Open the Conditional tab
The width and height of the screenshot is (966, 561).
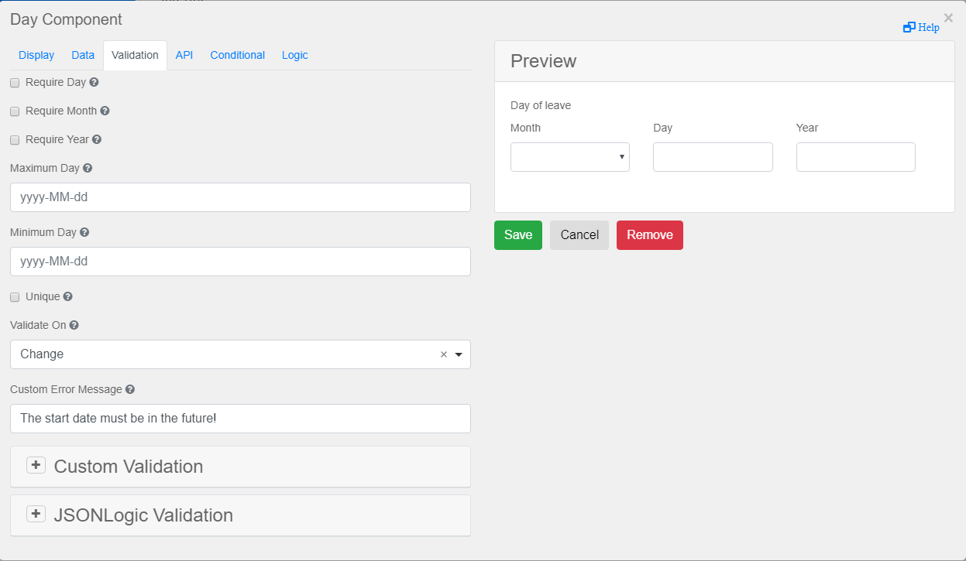pyautogui.click(x=237, y=55)
